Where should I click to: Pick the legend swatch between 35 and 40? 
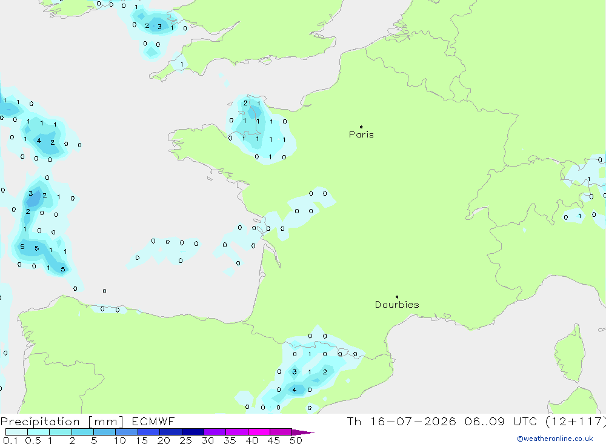[x=237, y=432]
